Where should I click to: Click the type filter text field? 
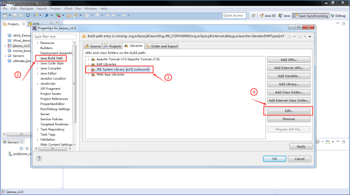pyautogui.click(x=55, y=36)
